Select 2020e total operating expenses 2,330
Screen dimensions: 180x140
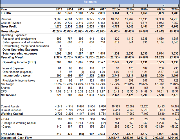(144, 53)
